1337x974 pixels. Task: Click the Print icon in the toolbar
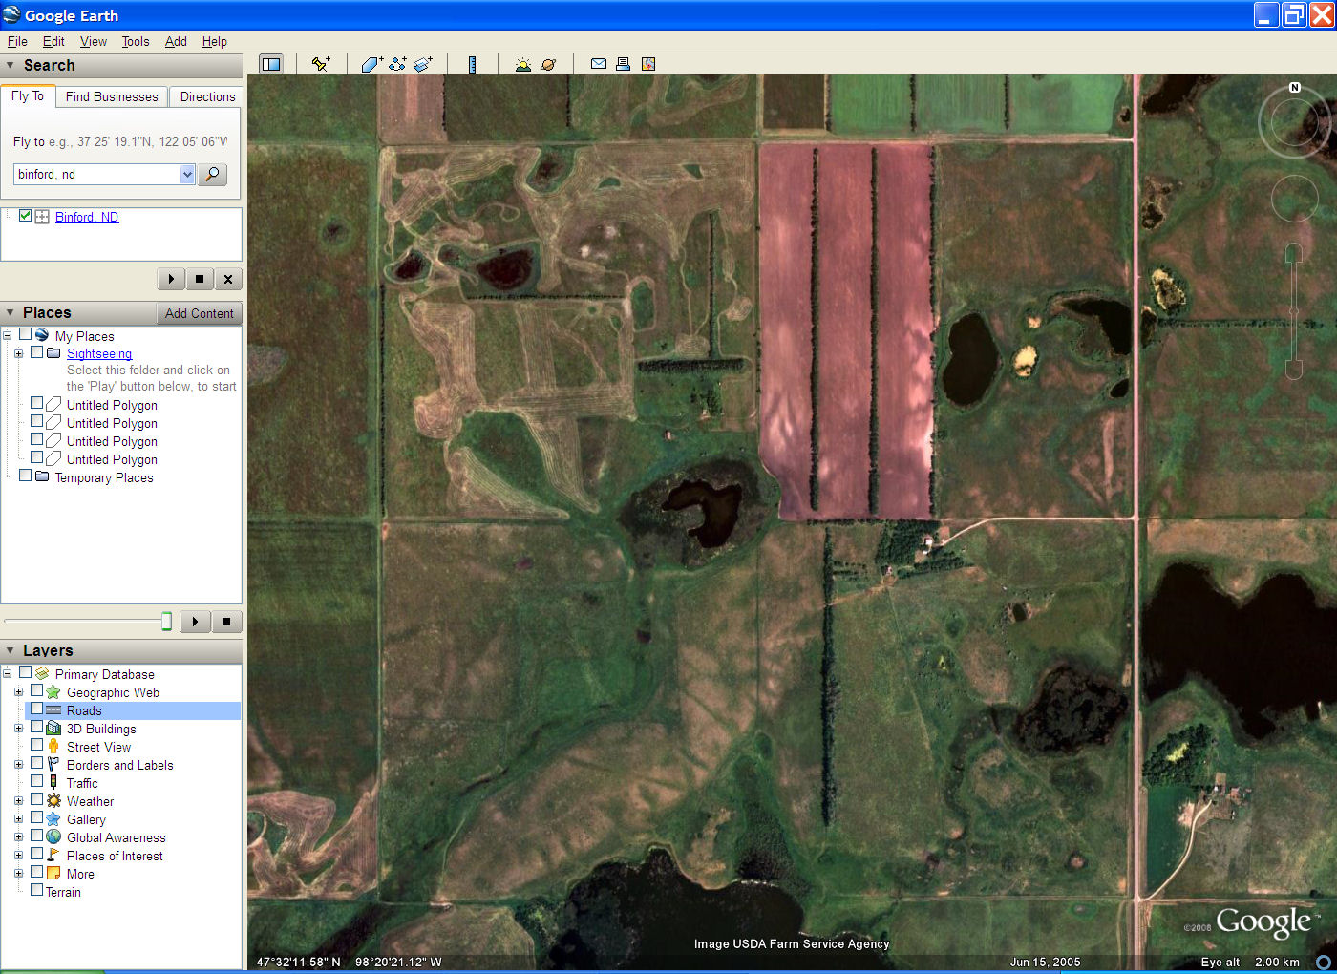(x=623, y=64)
